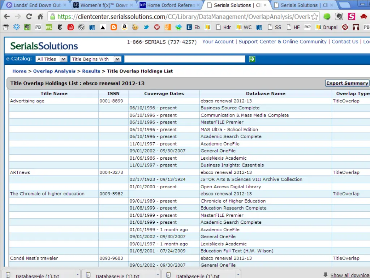Viewport: 370px width, 278px height.
Task: Click Education Full Text (H.W. Wilson) cell
Action: point(266,251)
